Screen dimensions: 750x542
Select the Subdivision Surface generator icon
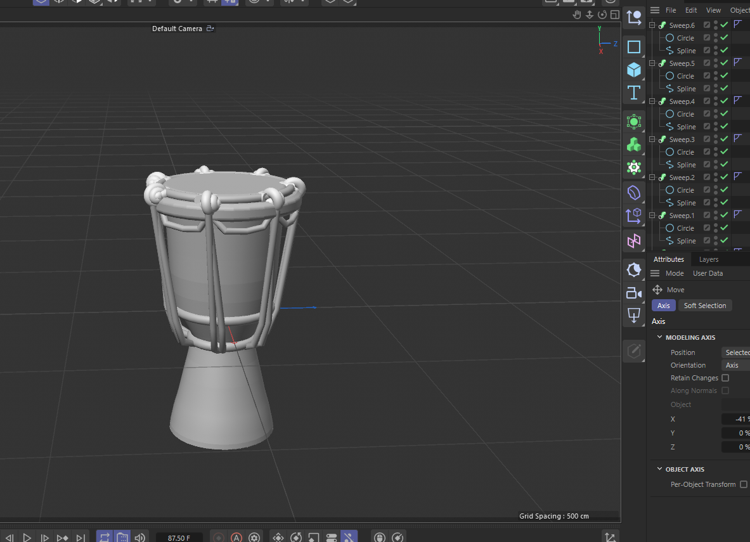pyautogui.click(x=633, y=121)
